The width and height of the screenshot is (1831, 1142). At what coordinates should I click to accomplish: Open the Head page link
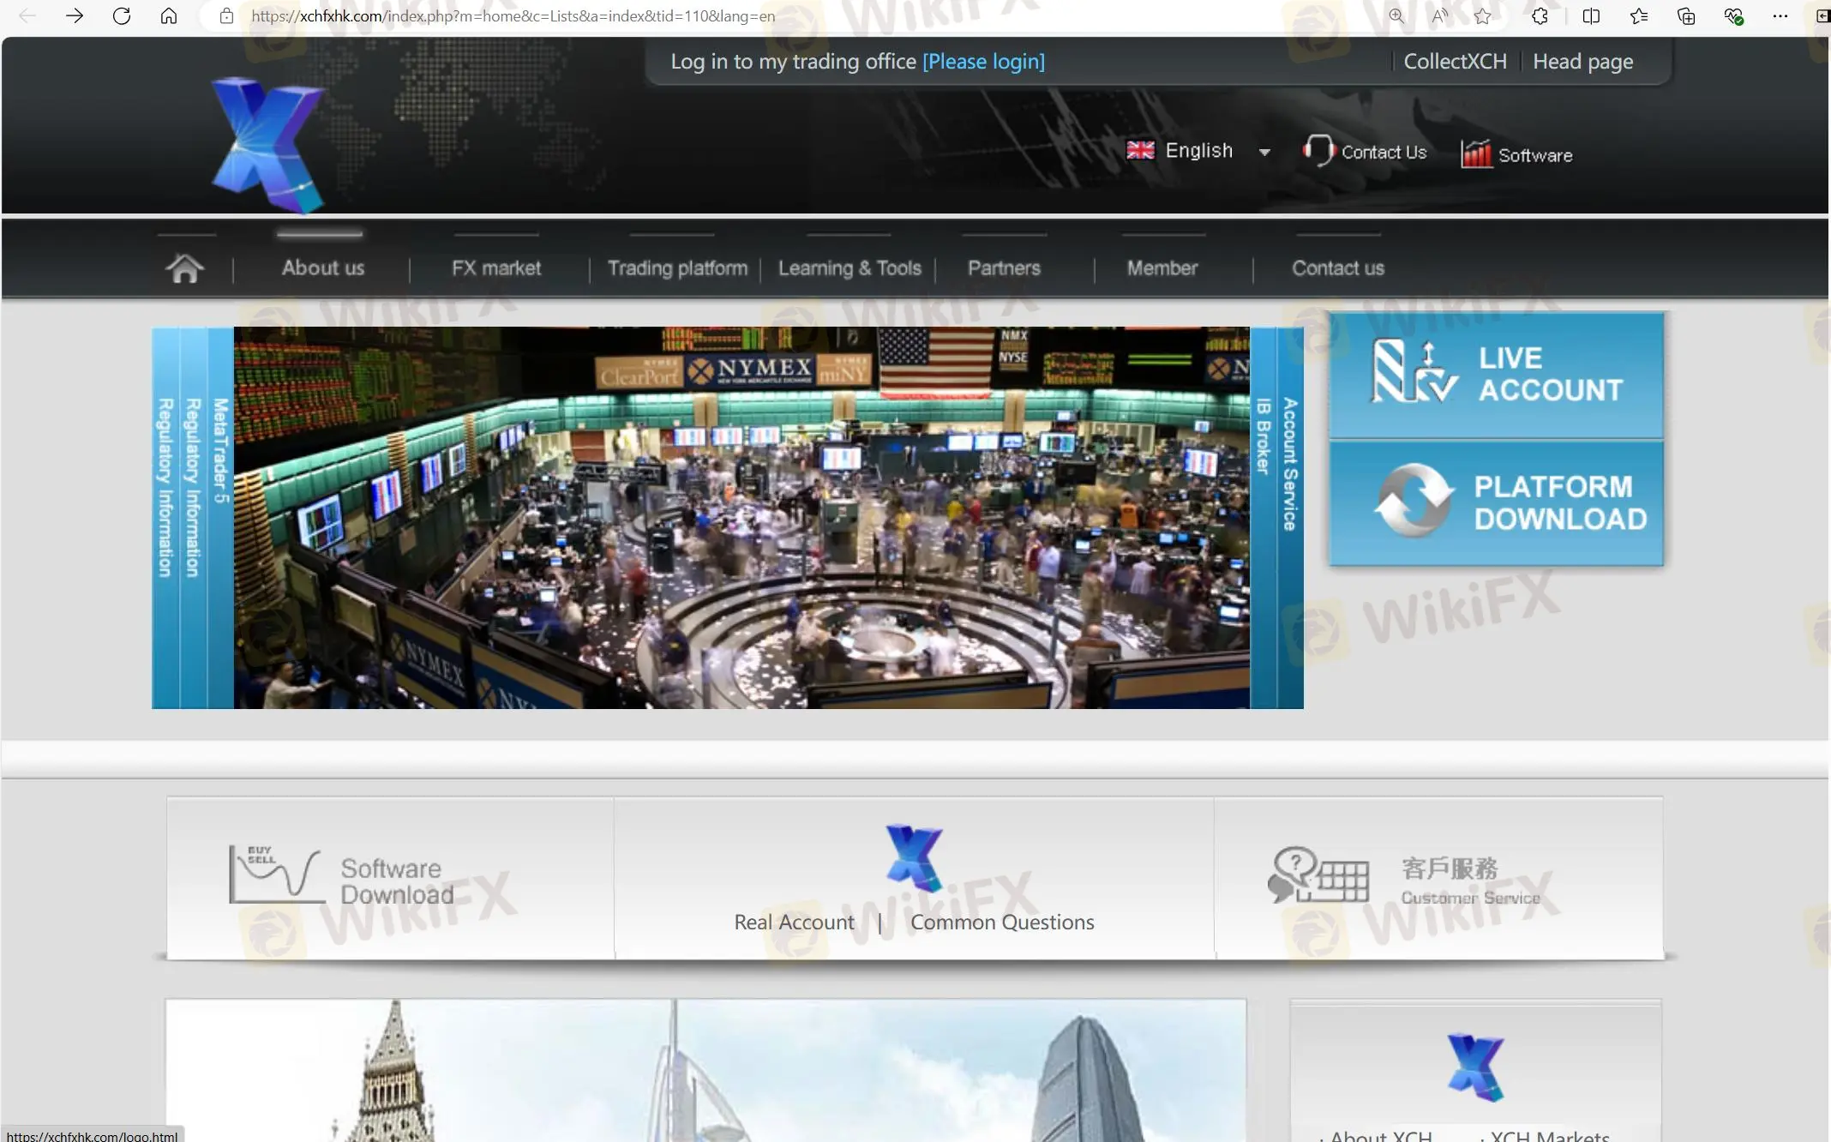click(x=1582, y=61)
